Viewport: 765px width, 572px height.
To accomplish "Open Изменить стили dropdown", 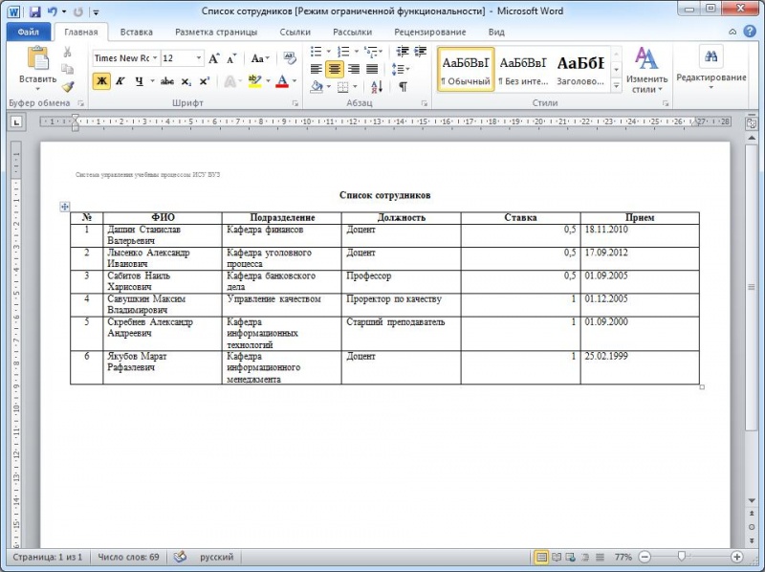I will tap(646, 70).
